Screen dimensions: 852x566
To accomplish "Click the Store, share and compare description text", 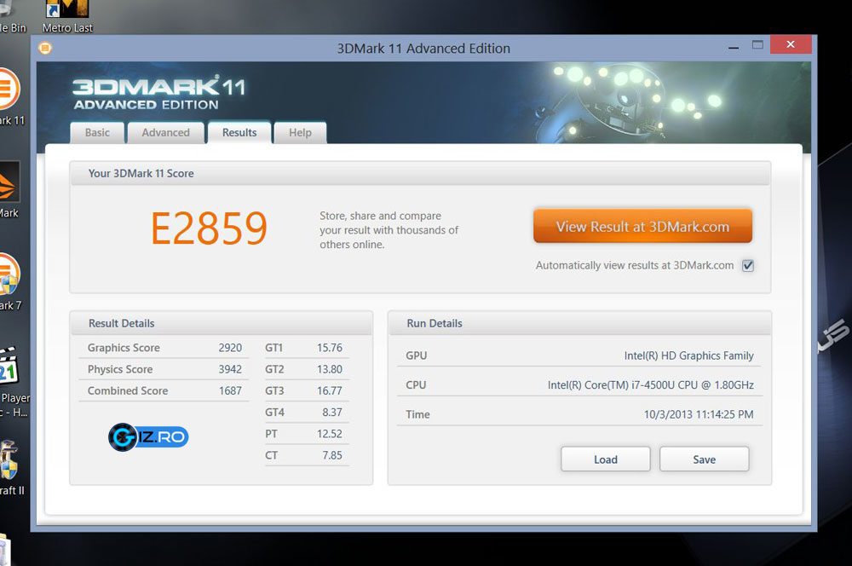I will (389, 230).
